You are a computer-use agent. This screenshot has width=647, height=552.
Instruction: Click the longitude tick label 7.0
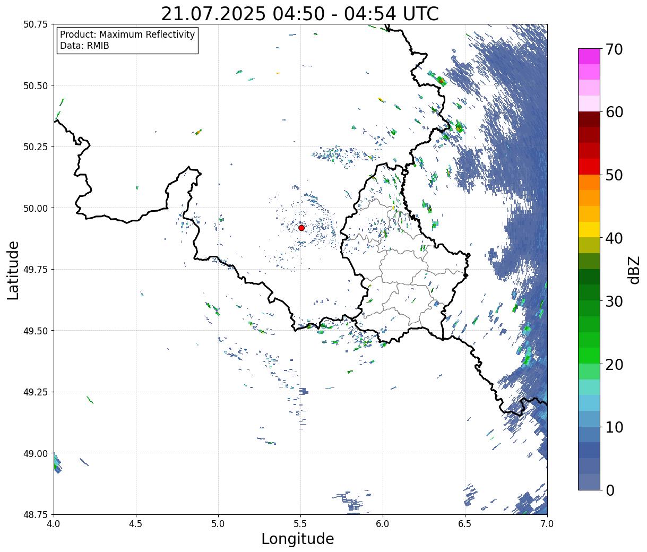[547, 523]
